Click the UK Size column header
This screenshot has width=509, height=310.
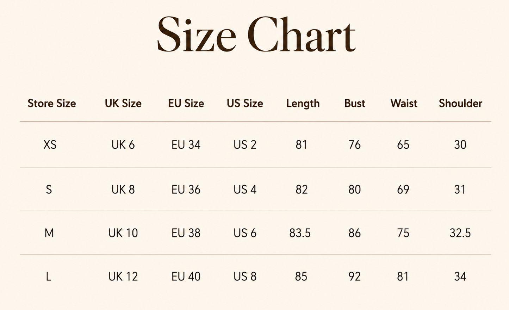[x=123, y=103]
